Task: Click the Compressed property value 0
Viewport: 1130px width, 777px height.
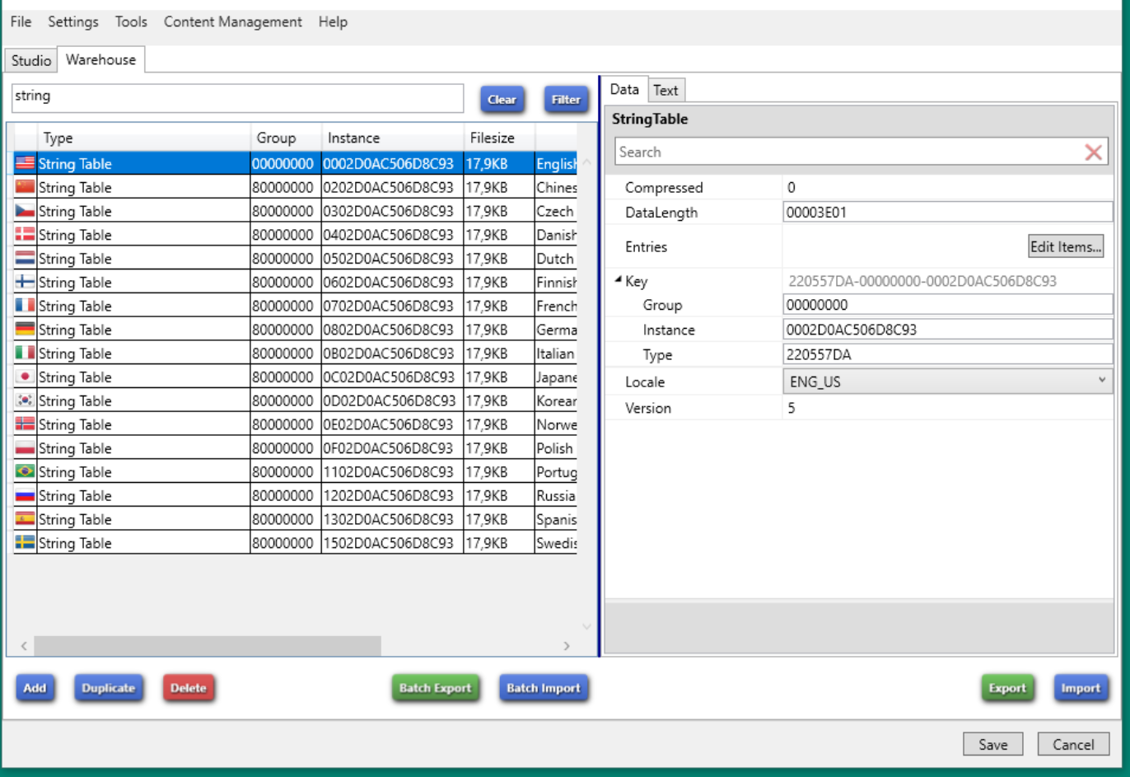Action: [x=791, y=188]
